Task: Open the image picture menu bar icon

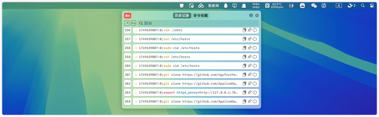Action: (302, 6)
